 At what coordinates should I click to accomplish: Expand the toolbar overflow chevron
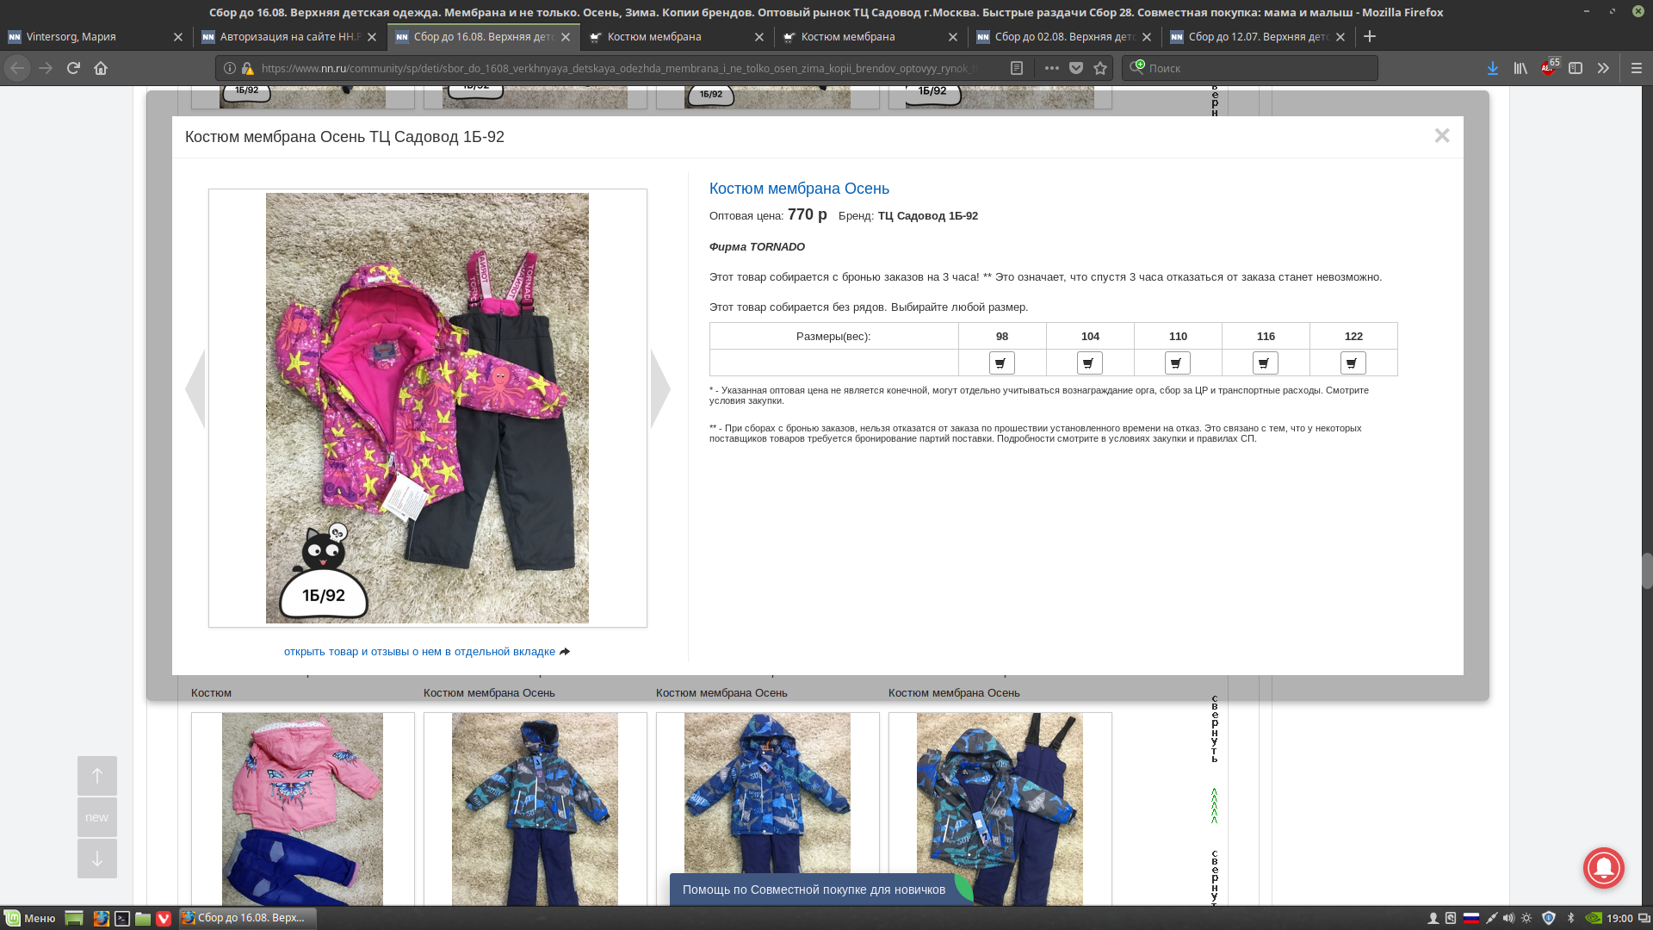[1603, 68]
